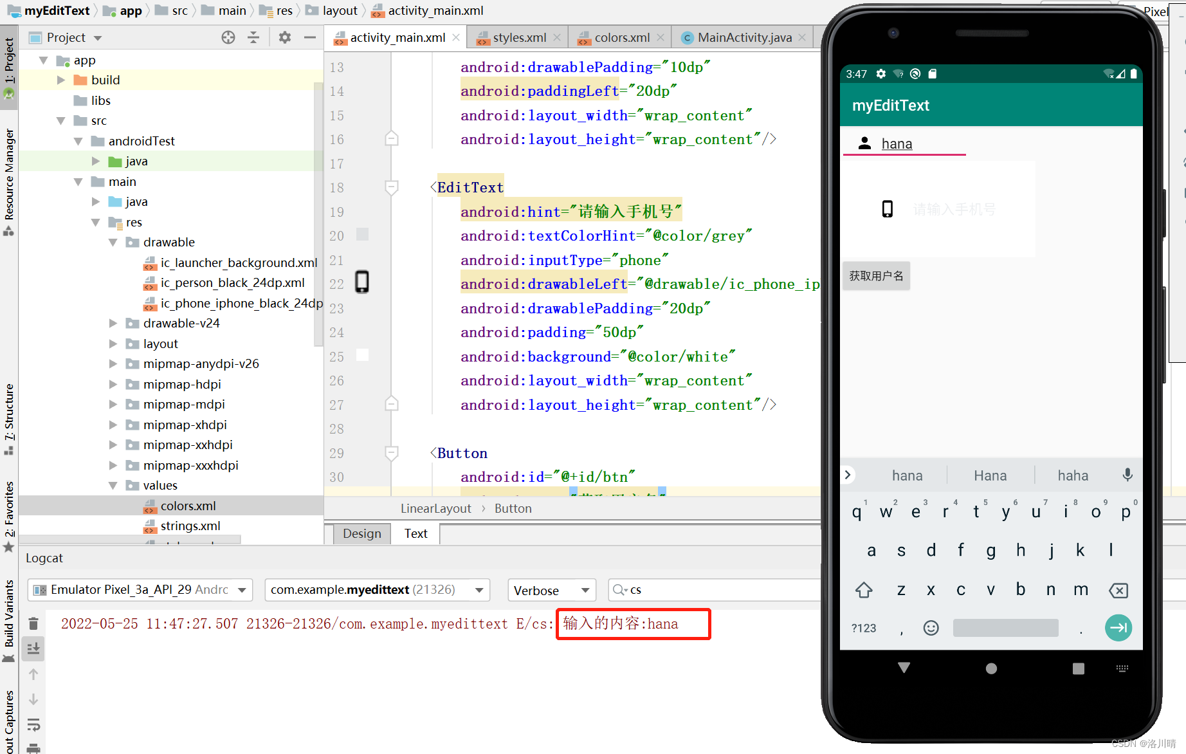The height and width of the screenshot is (754, 1186).
Task: Open the Verbose log level dropdown
Action: pos(551,590)
